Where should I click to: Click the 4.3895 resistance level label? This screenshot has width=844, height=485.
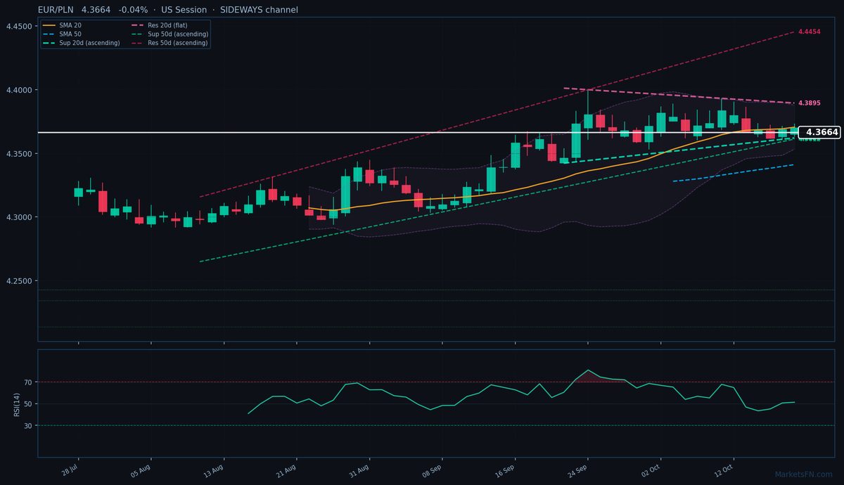click(810, 103)
